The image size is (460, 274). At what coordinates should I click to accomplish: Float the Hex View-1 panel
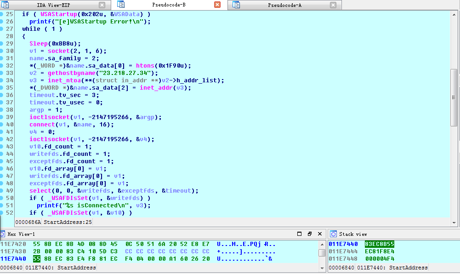tap(310, 234)
